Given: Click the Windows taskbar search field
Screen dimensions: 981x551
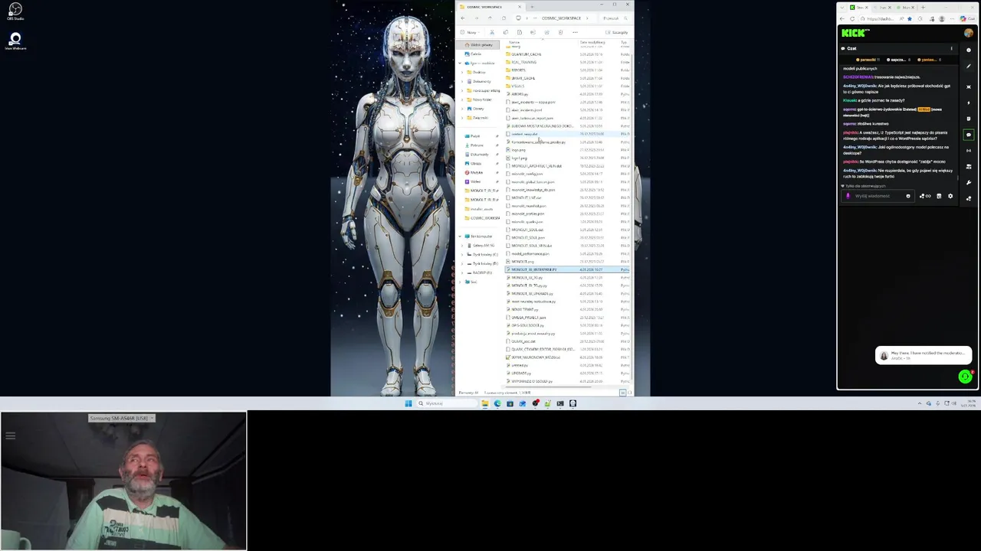Looking at the screenshot, I should tap(446, 403).
